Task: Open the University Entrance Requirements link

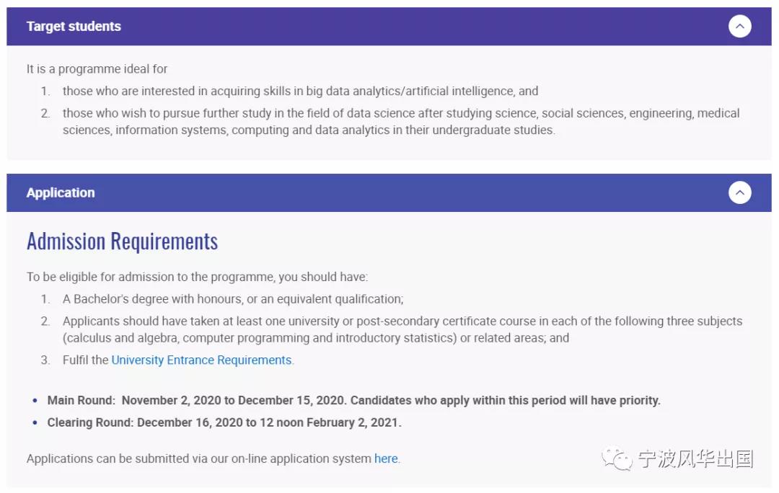Action: pos(201,360)
